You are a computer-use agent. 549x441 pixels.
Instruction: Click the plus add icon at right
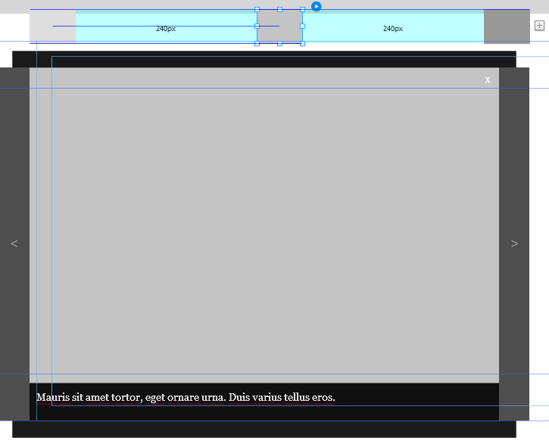pos(539,26)
